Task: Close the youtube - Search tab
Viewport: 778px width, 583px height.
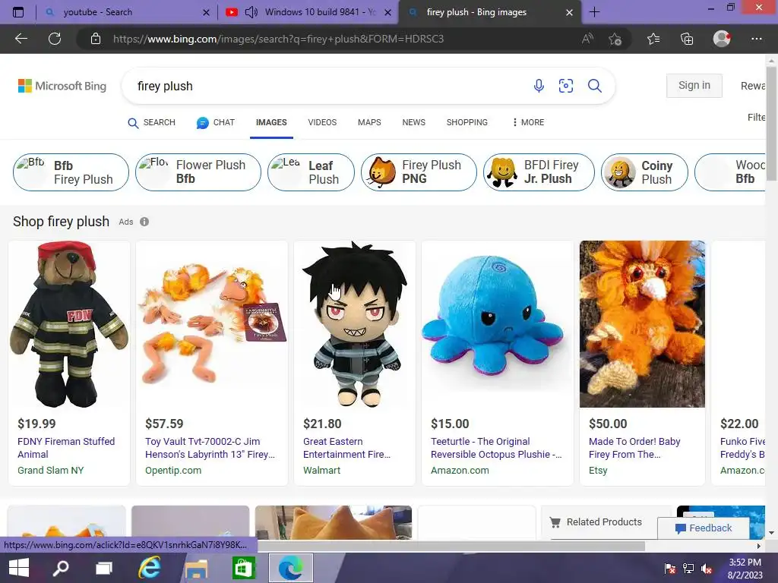Action: click(x=206, y=12)
